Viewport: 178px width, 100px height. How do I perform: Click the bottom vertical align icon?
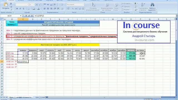tap(51, 5)
